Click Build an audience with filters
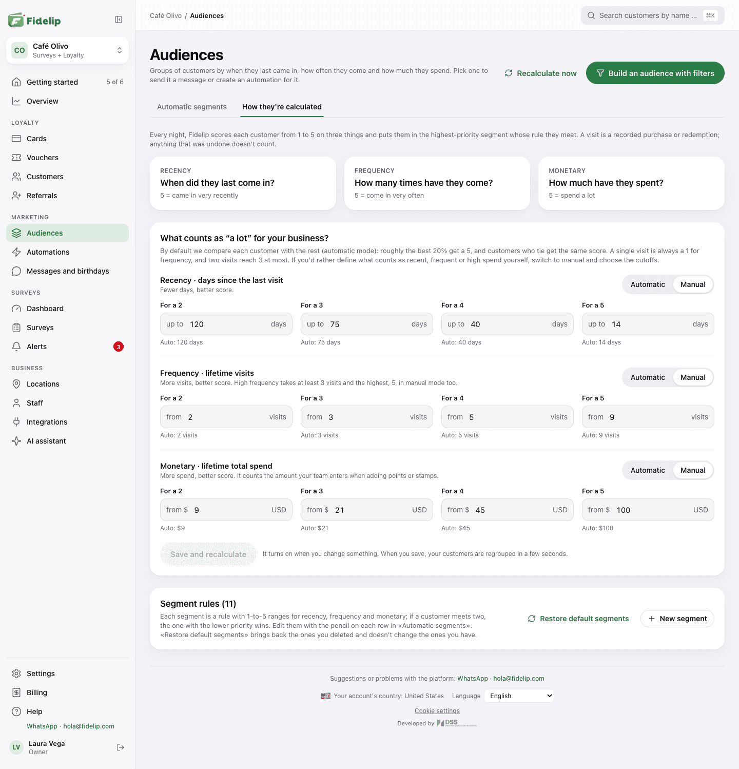The height and width of the screenshot is (769, 739). click(655, 73)
